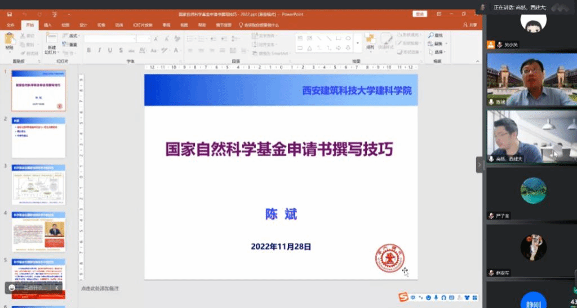Toggle Underline formatting
The width and height of the screenshot is (577, 308).
(110, 50)
